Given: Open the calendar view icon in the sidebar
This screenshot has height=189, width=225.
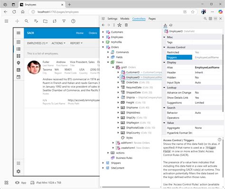Looking at the screenshot, I should point(19,77).
